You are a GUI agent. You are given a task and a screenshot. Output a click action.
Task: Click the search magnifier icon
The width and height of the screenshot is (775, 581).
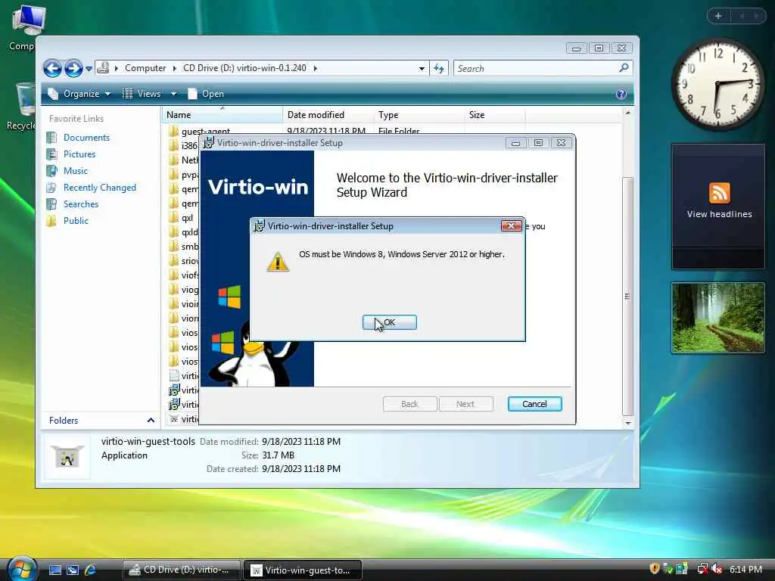pos(624,67)
